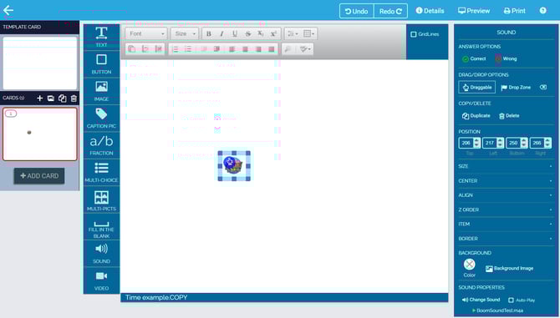Mark the answer option as Correct
Viewport: 560px width, 318px height.
pos(474,58)
